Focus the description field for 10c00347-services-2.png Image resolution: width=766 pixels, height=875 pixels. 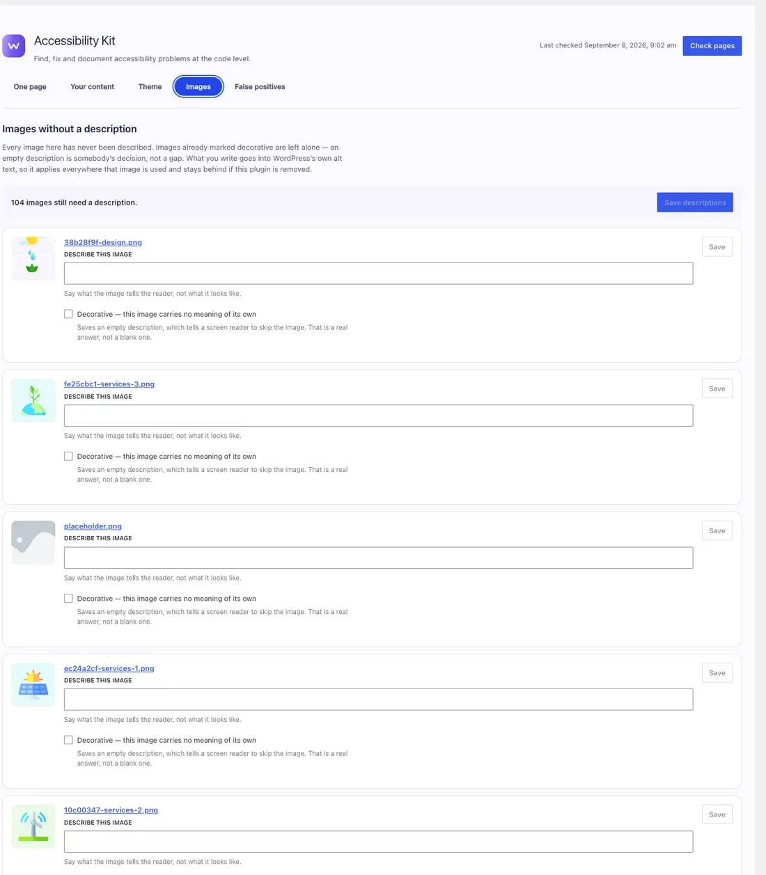pyautogui.click(x=378, y=842)
